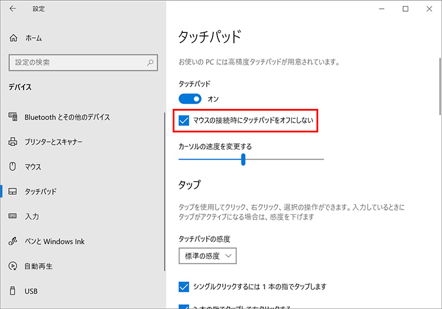
Task: Click the keyboard input icon
Action: (14, 217)
